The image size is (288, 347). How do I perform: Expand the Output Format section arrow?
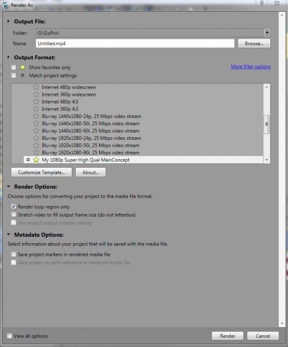(9, 57)
